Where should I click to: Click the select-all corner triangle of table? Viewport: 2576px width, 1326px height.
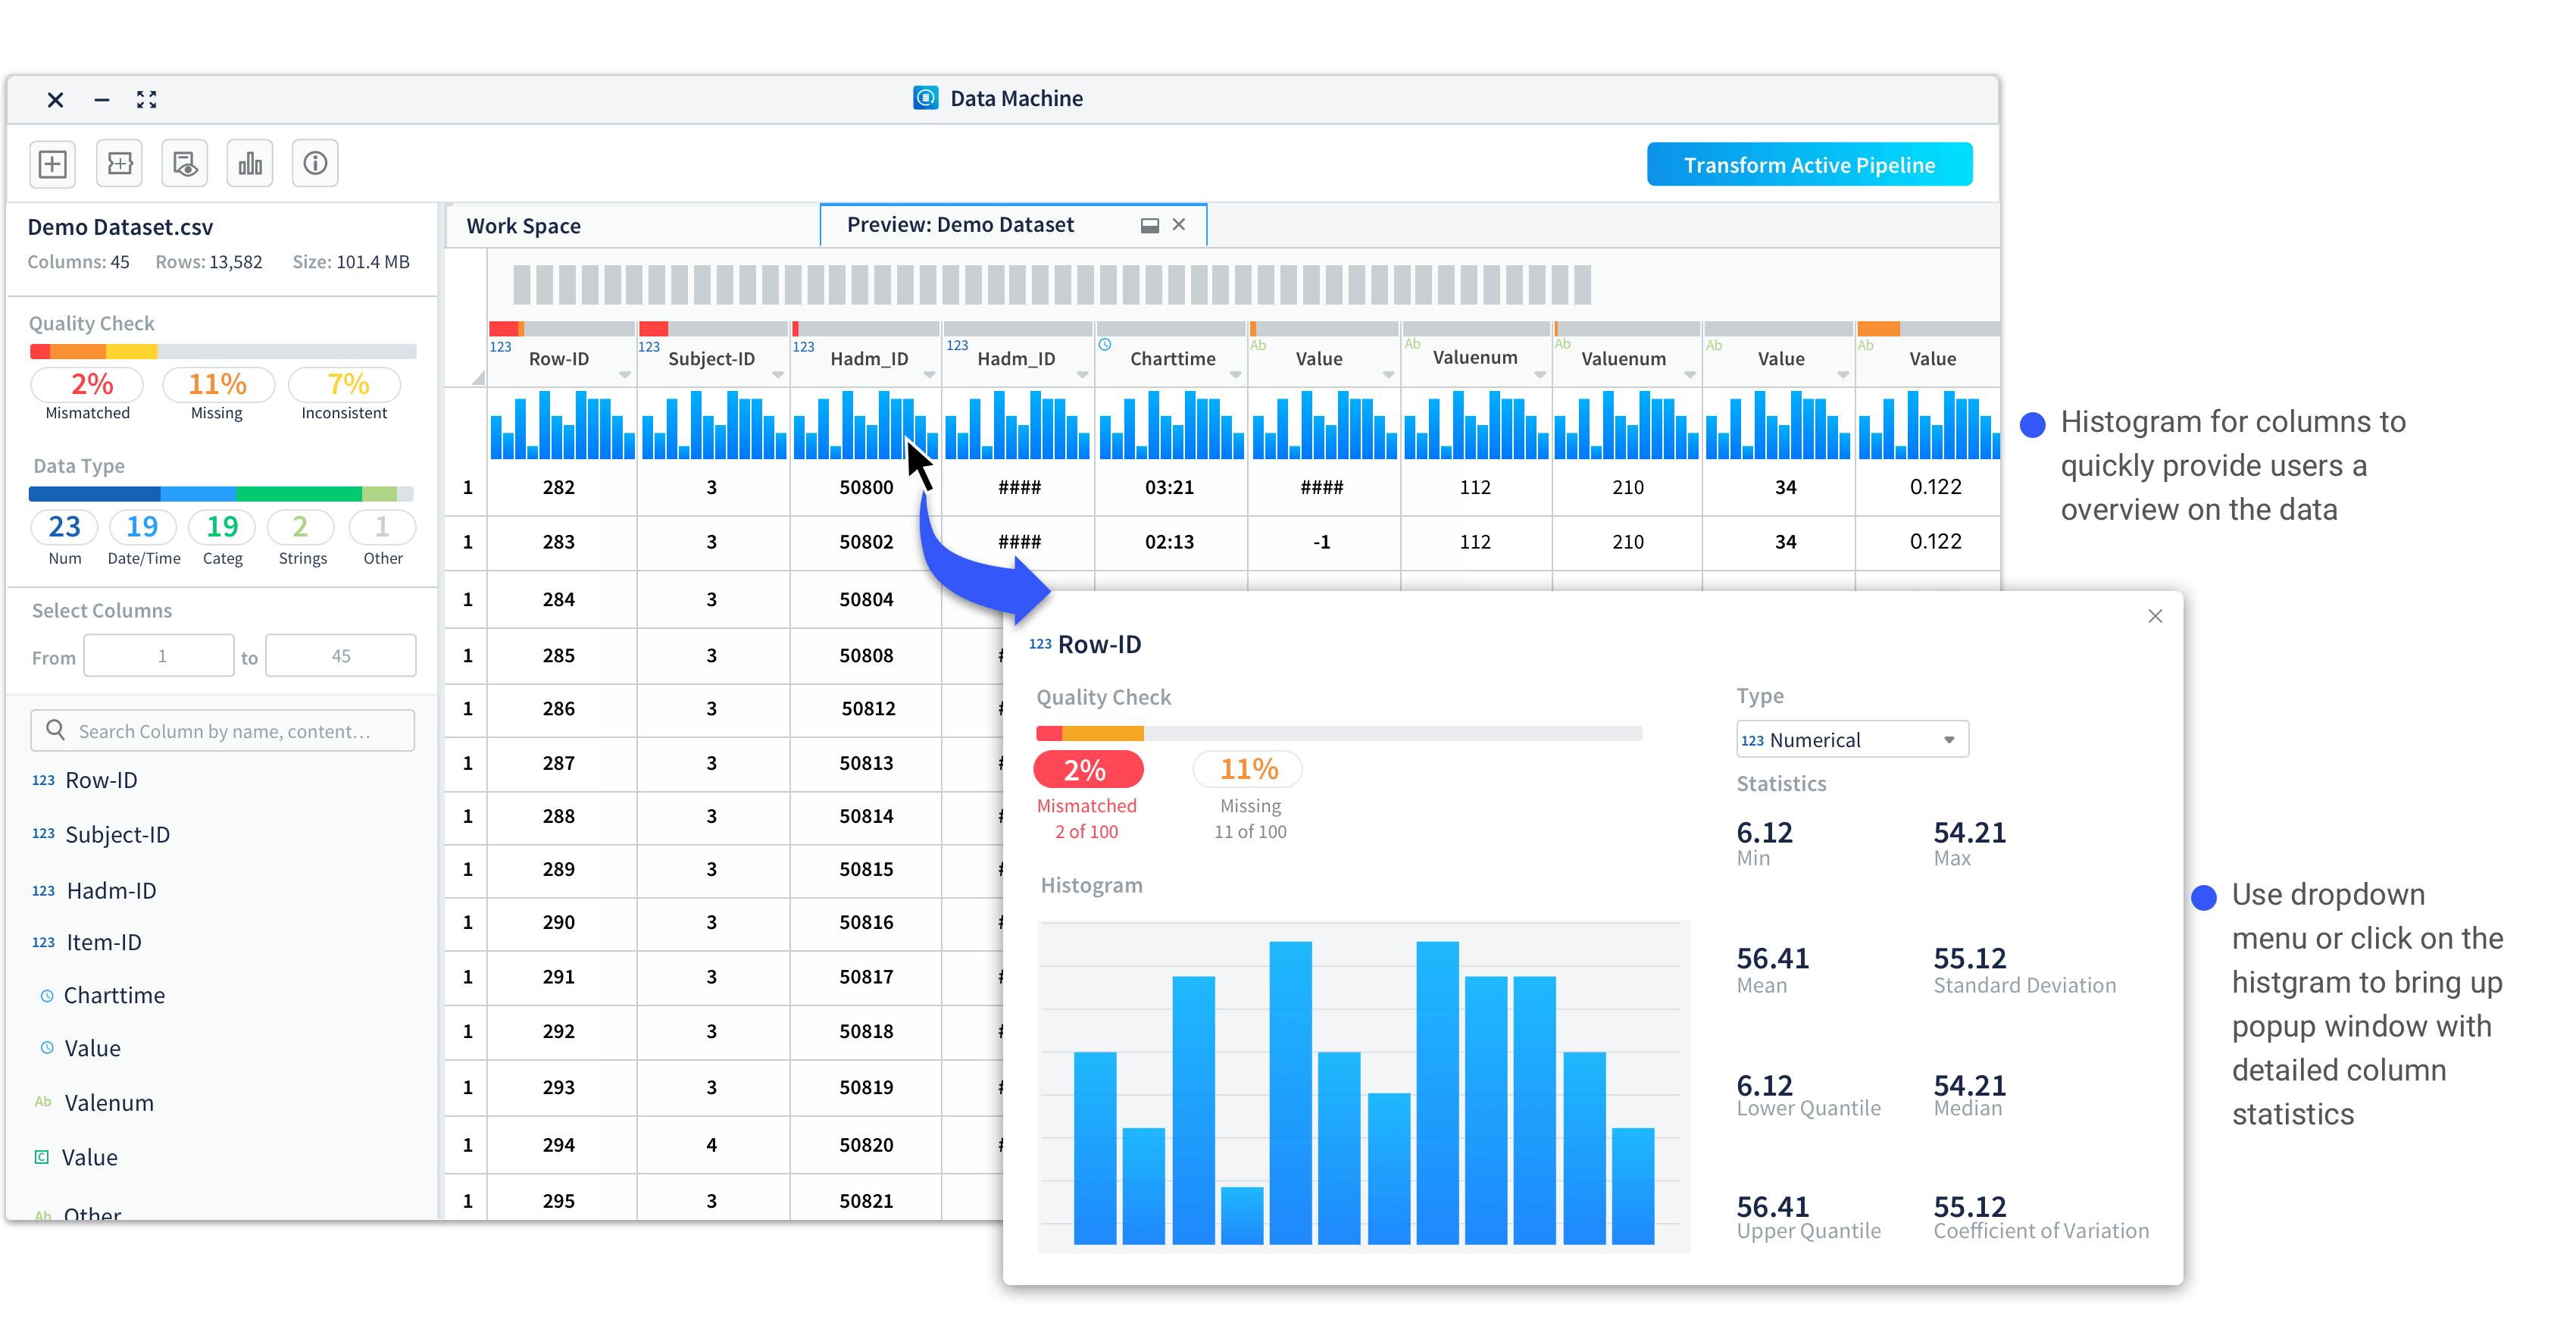[x=478, y=378]
